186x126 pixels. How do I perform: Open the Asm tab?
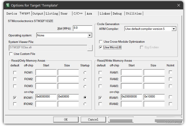(x=89, y=13)
